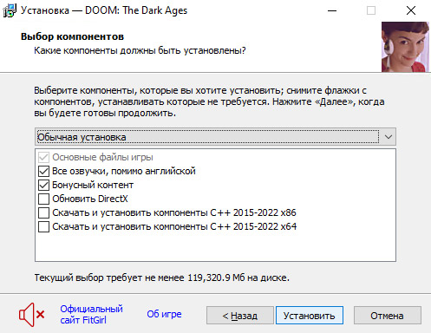This screenshot has width=431, height=333.
Task: Open "Обычная установка" combo box
Action: point(215,137)
